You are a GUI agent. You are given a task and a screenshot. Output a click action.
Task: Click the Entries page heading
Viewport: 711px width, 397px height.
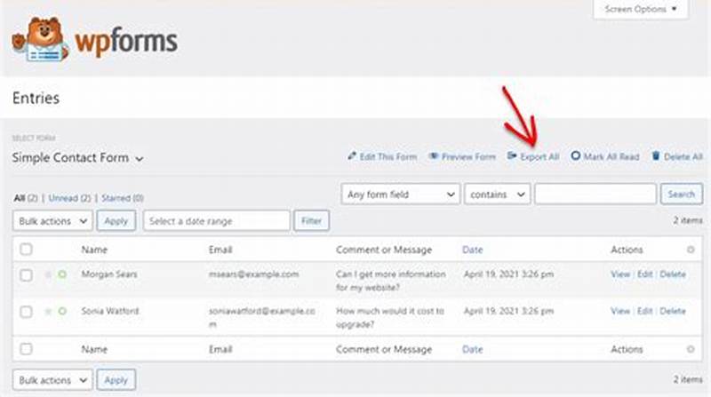36,98
